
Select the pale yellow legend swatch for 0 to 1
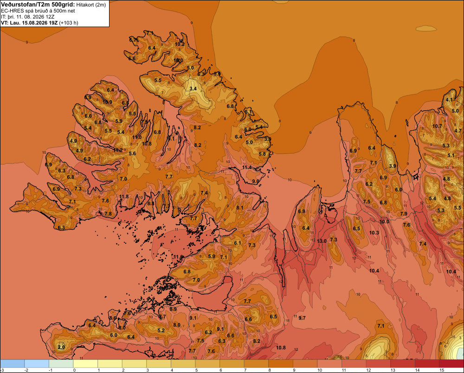[x=85, y=364]
